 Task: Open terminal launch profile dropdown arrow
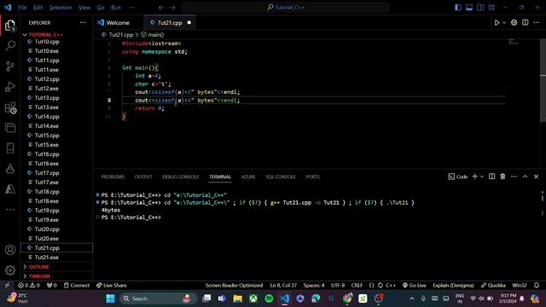(x=482, y=177)
